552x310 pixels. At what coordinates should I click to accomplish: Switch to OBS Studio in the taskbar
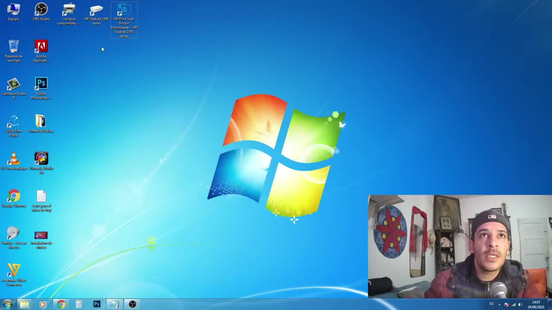132,304
